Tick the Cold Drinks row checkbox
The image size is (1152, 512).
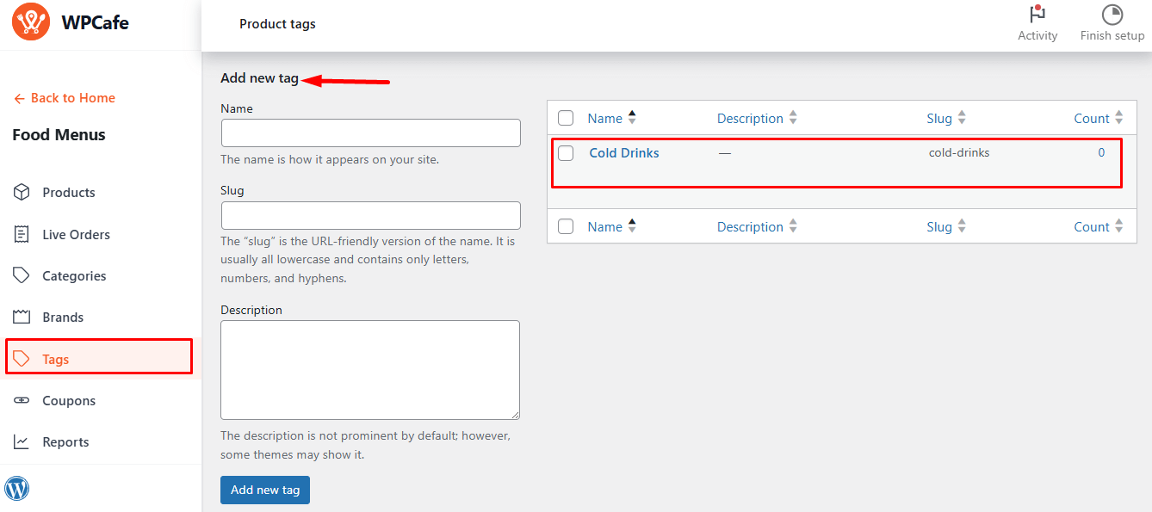point(566,153)
